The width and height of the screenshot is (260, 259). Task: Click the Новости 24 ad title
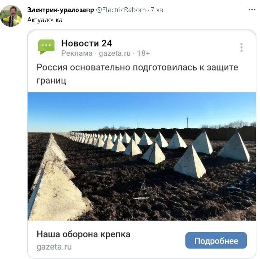[87, 44]
